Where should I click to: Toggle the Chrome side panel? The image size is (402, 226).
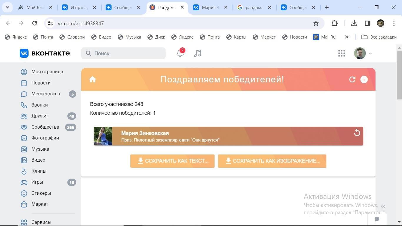(x=368, y=23)
